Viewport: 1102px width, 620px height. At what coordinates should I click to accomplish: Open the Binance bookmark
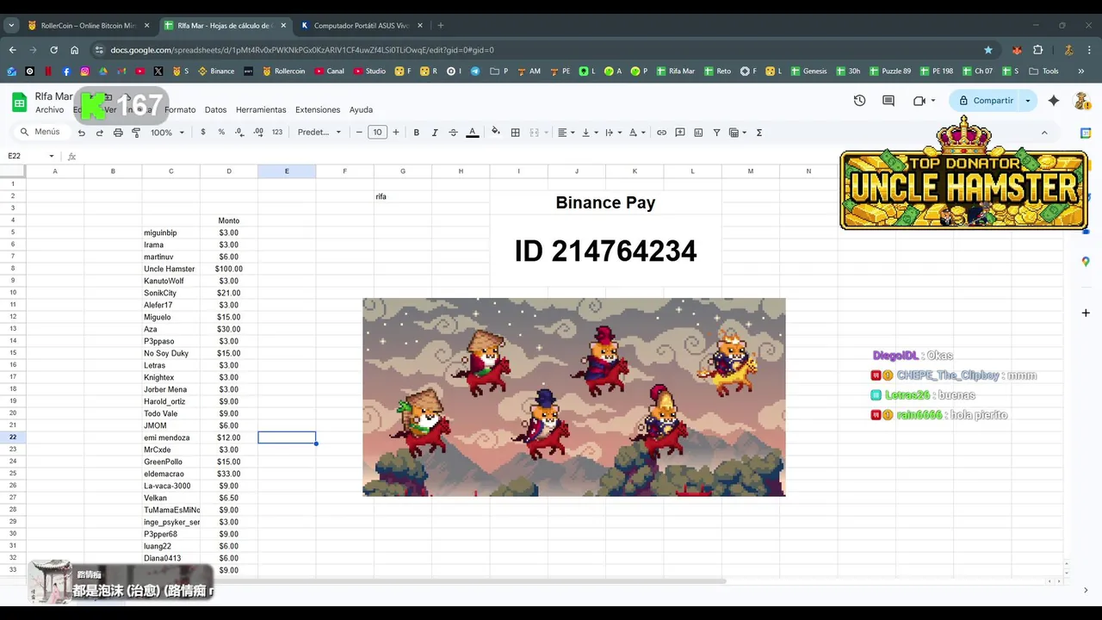[216, 71]
